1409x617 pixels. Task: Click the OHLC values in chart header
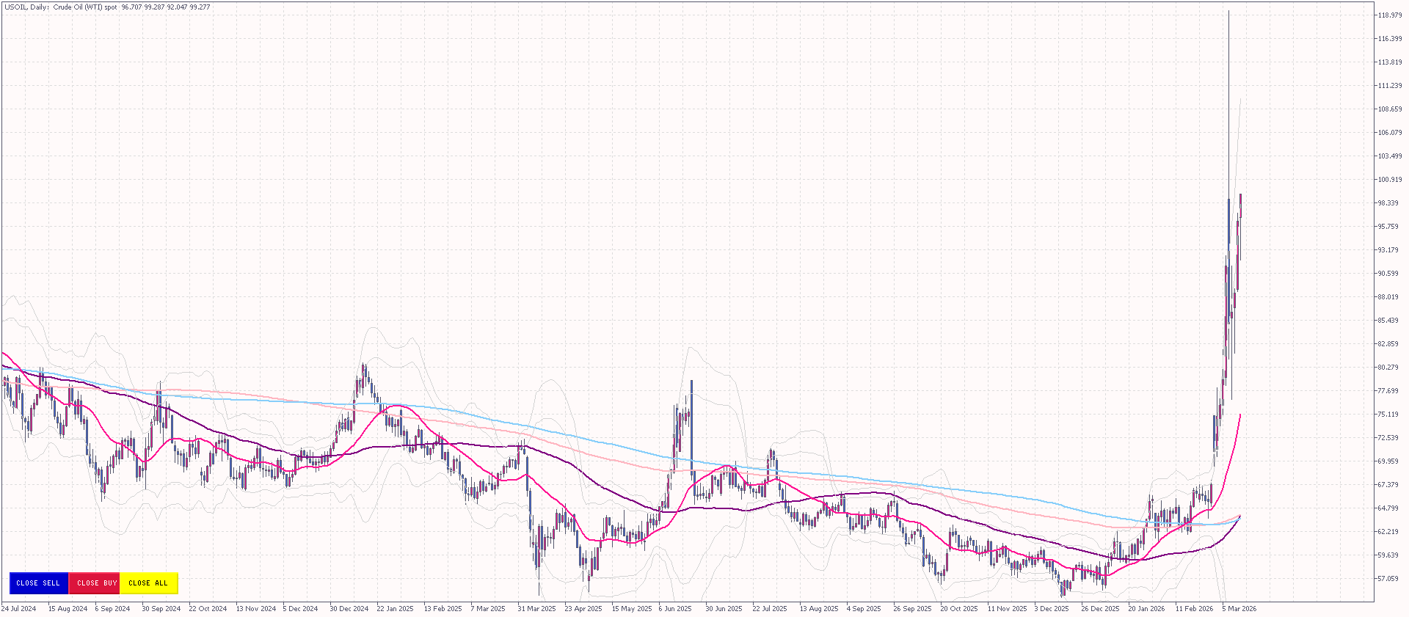[x=166, y=7]
